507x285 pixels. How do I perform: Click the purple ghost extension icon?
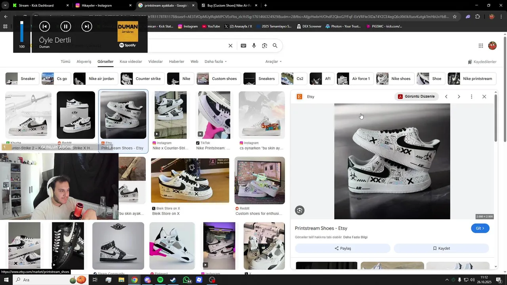click(x=468, y=17)
